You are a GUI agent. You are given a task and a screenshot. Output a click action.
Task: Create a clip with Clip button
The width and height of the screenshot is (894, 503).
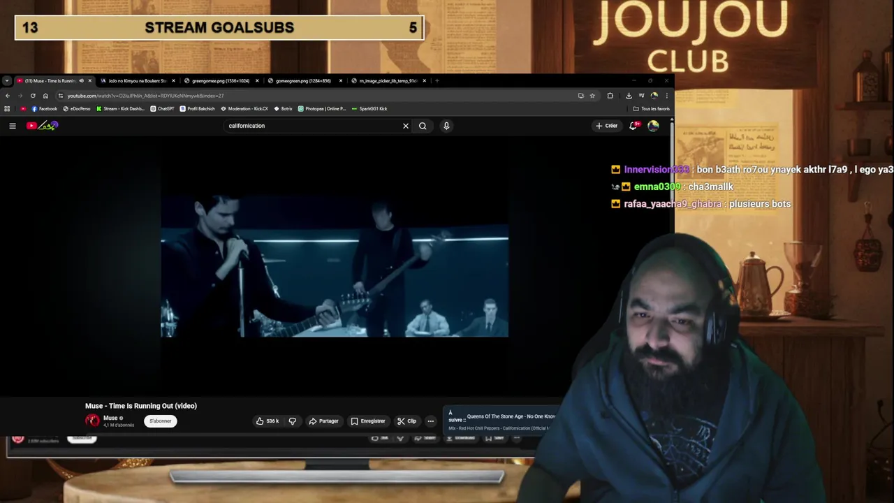(x=407, y=421)
